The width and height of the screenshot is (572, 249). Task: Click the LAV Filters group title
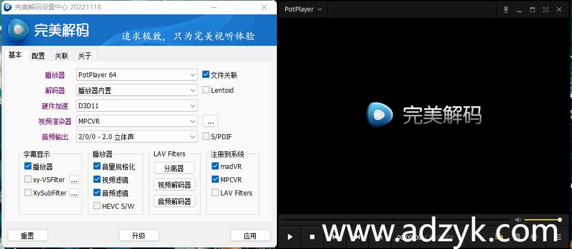[169, 154]
